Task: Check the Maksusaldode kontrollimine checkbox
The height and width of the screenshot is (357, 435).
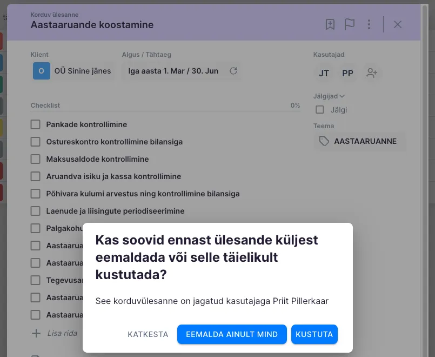Action: coord(36,159)
